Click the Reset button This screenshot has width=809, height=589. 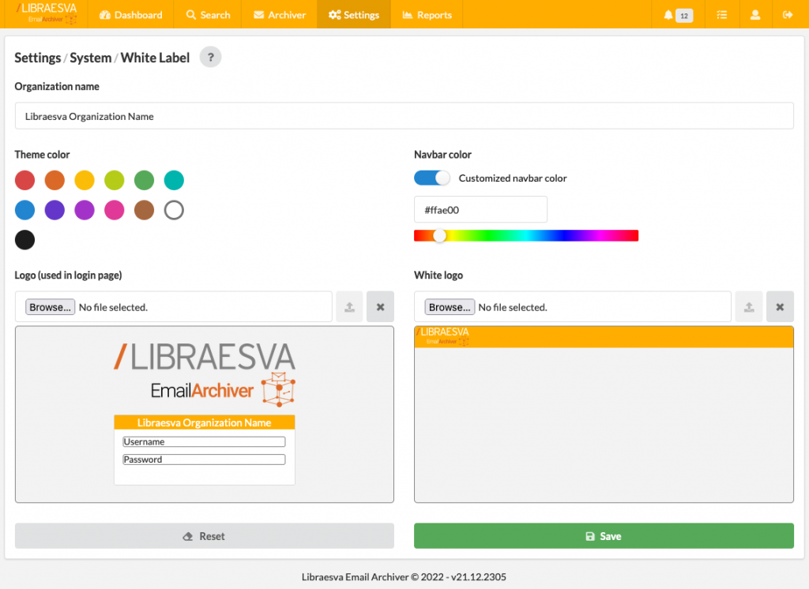coord(205,536)
